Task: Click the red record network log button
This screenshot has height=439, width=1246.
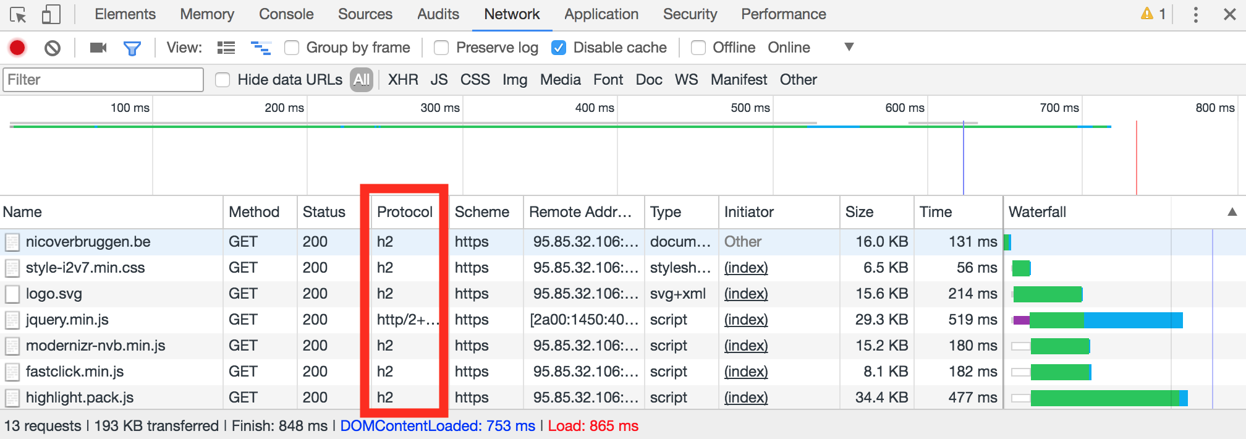Action: 17,48
